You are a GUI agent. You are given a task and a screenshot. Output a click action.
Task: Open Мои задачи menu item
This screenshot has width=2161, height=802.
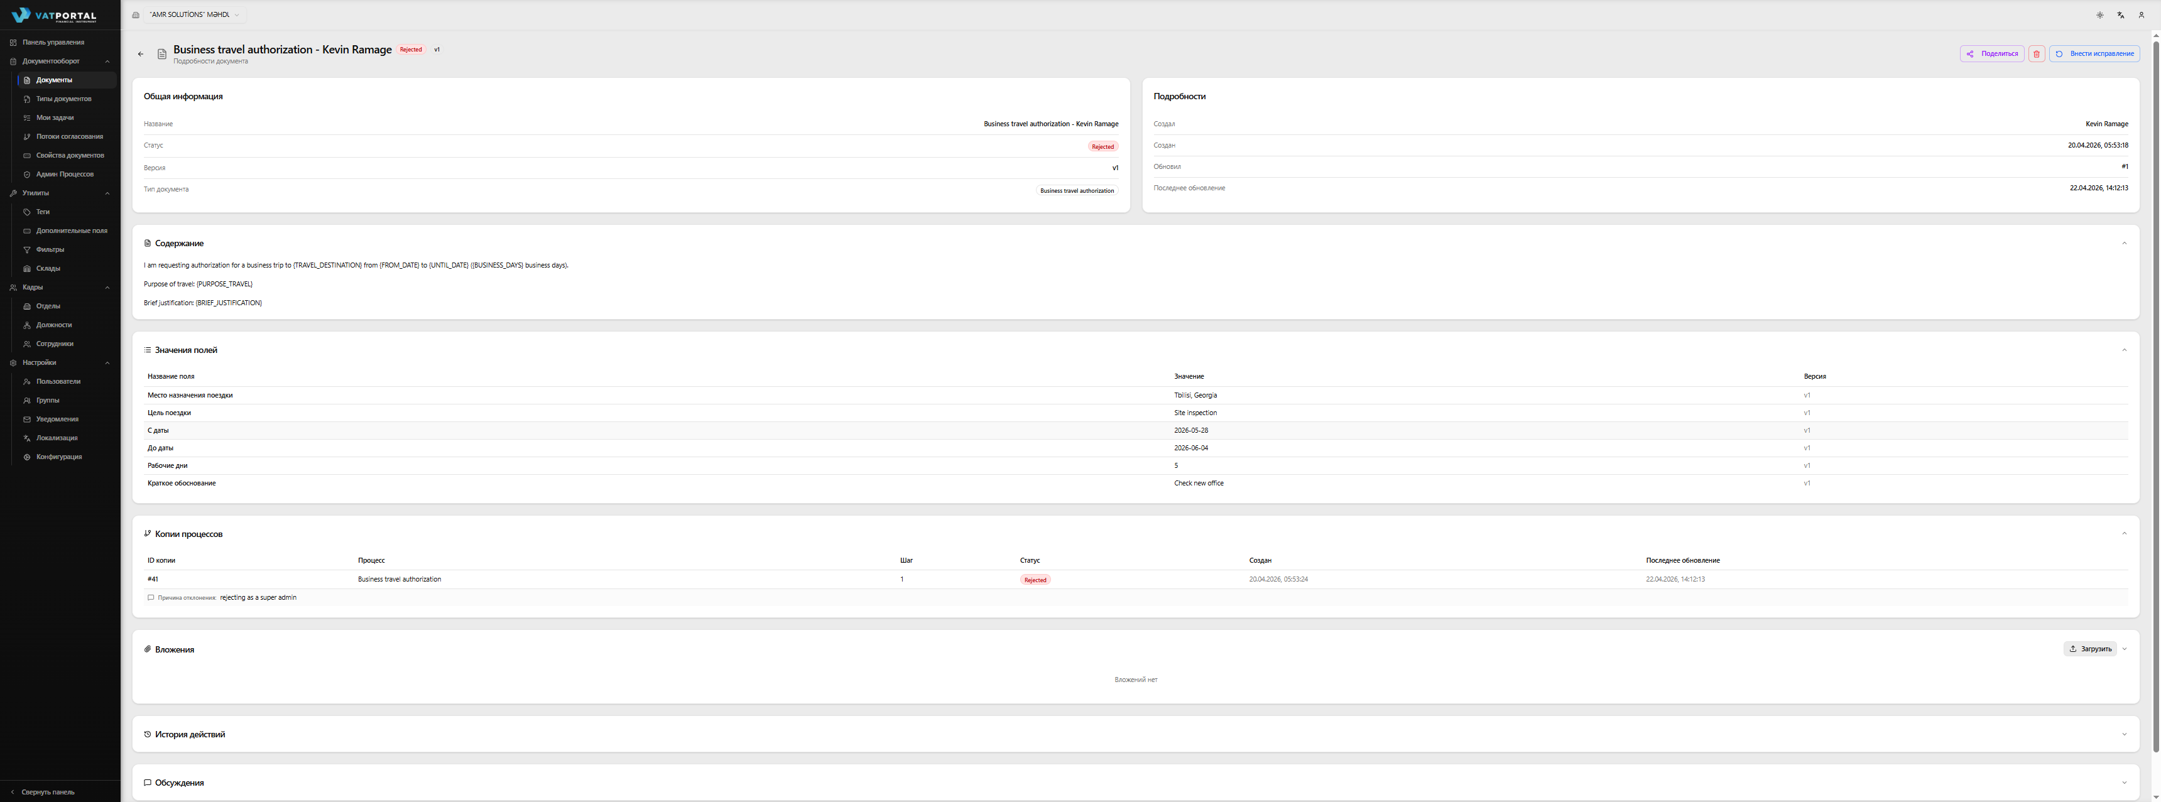pos(55,117)
